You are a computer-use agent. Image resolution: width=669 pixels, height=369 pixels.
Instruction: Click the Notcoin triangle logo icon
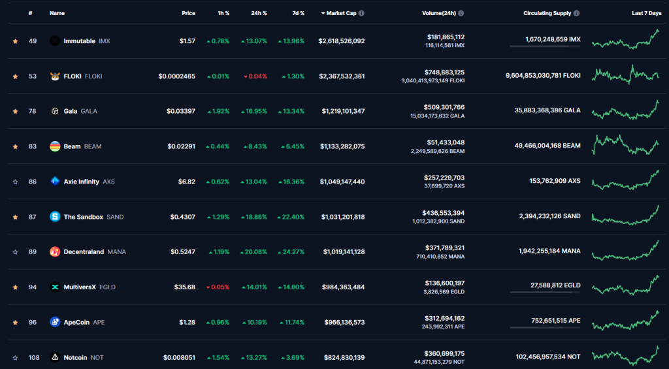coord(55,357)
